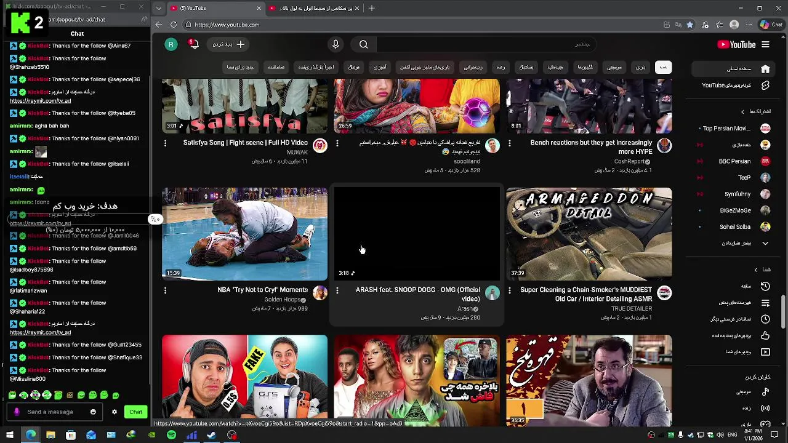Expand Show more (بیشتر نشان دادن) subscriptions
788x443 pixels.
pyautogui.click(x=733, y=243)
